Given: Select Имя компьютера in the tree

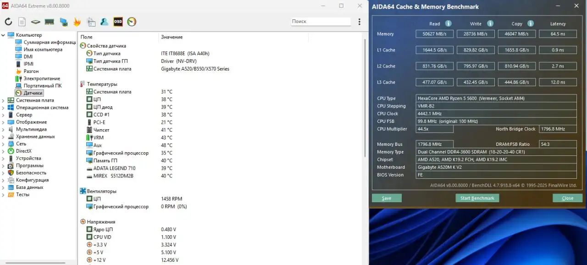Looking at the screenshot, I should tap(43, 50).
